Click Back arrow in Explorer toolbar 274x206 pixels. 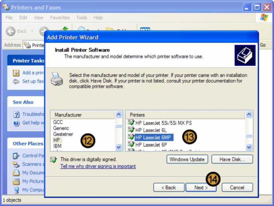coord(10,31)
